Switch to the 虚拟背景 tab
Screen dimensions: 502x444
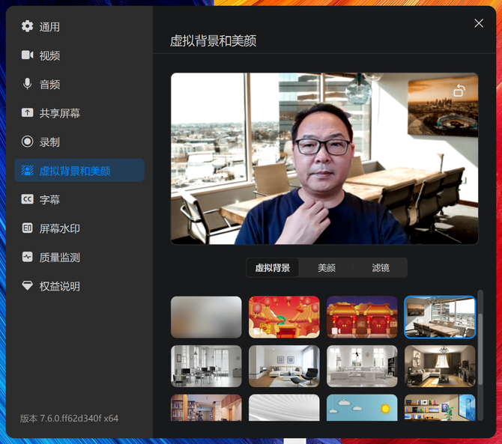click(273, 267)
